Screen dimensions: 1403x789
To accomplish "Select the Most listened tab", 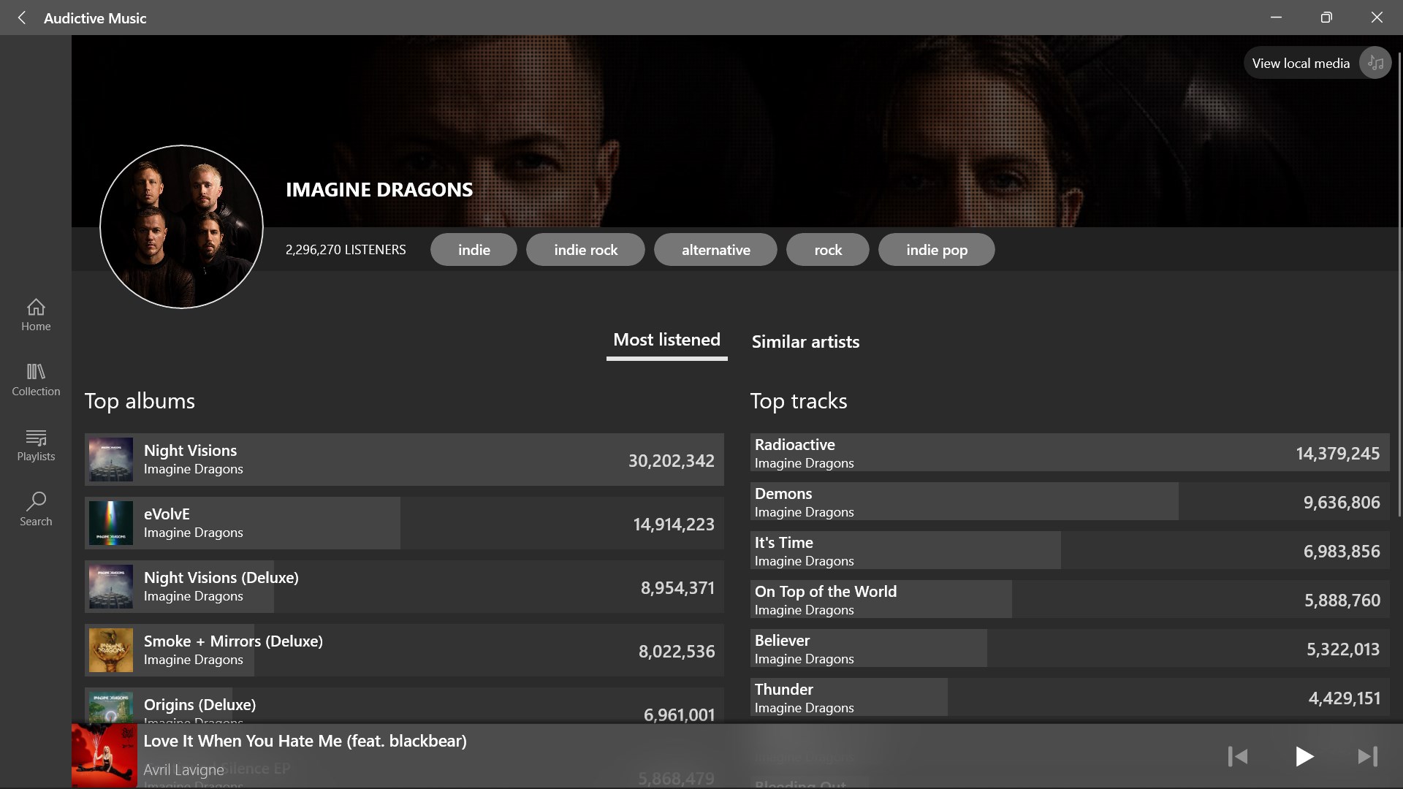I will [x=666, y=340].
